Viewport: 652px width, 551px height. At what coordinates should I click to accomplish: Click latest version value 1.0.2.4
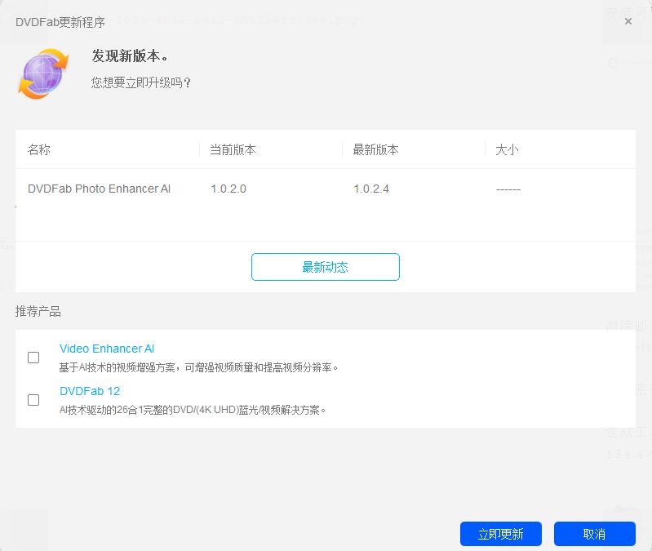coord(371,189)
